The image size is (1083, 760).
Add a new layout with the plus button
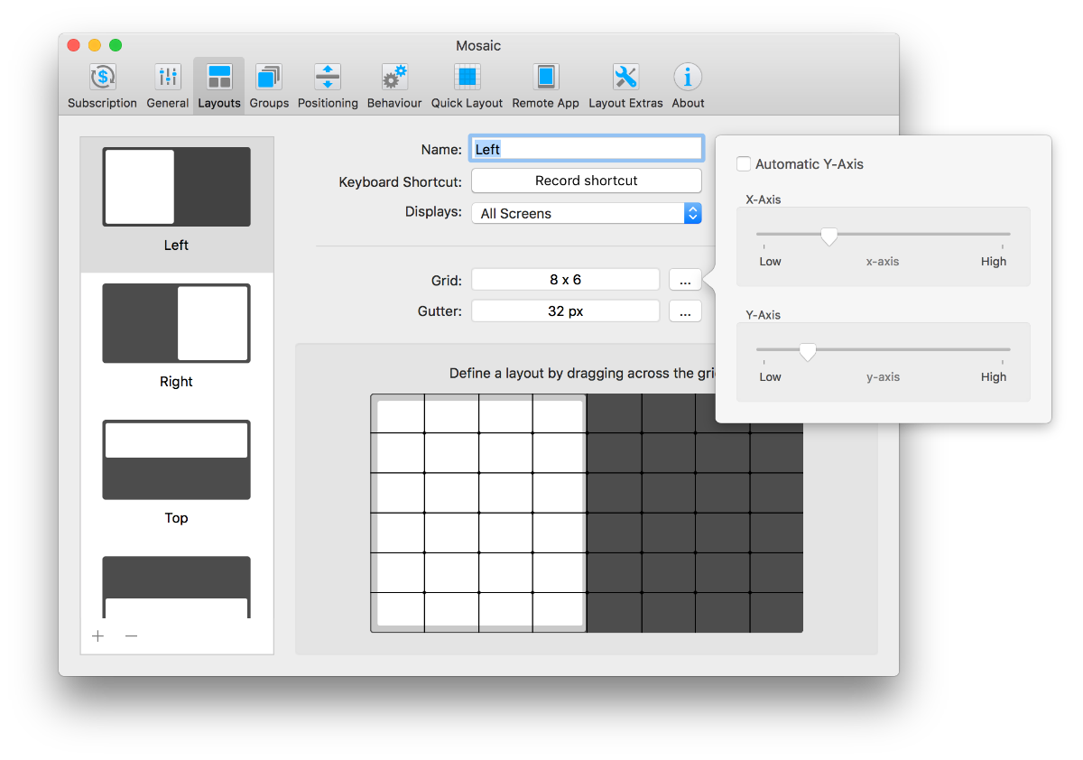tap(97, 636)
